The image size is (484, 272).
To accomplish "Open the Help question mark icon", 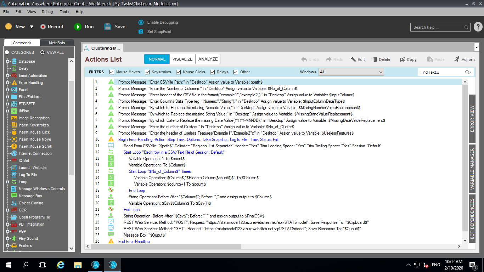I will (x=478, y=27).
